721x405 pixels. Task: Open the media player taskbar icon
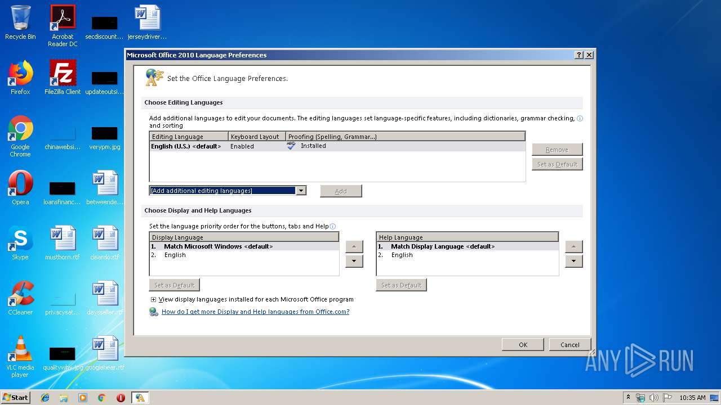(83, 398)
